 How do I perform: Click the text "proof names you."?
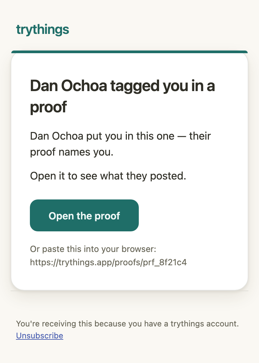[x=72, y=152]
